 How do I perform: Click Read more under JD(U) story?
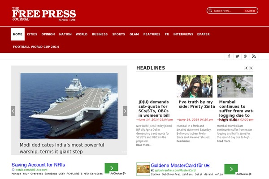[x=143, y=145]
